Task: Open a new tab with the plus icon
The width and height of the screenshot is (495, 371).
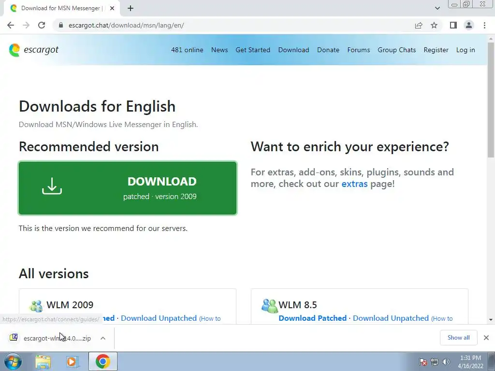Action: (131, 8)
